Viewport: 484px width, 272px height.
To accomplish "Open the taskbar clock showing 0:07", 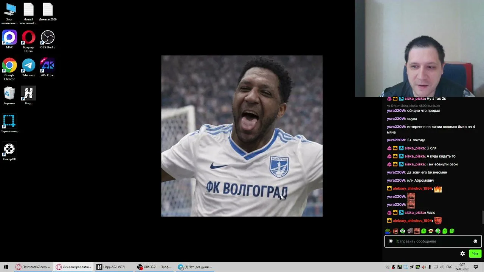I will [462, 267].
